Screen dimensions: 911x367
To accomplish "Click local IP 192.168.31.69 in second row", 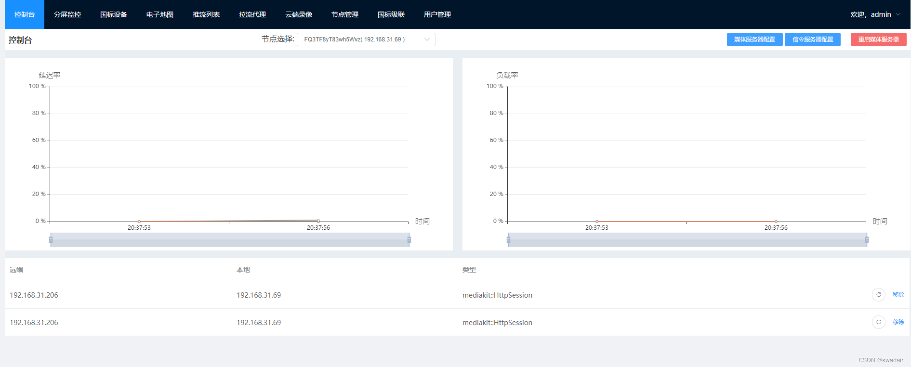I will click(259, 323).
